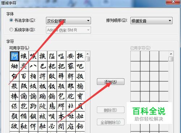Select the character 安 in grid
Image resolution: width=181 pixels, height=133 pixels.
click(x=71, y=56)
